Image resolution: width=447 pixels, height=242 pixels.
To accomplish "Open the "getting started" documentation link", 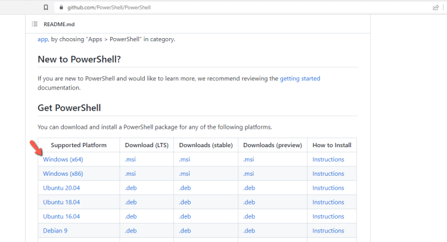I will pos(300,78).
